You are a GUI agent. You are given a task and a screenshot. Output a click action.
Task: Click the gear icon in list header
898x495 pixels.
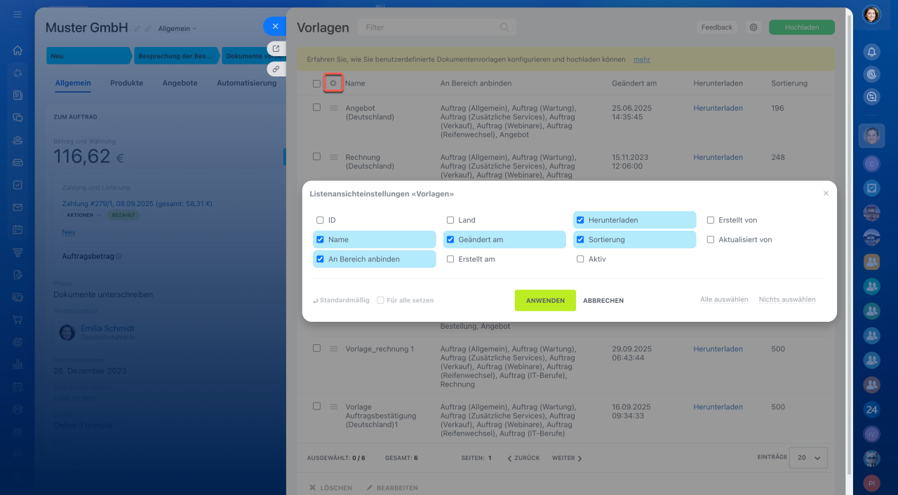pos(333,83)
